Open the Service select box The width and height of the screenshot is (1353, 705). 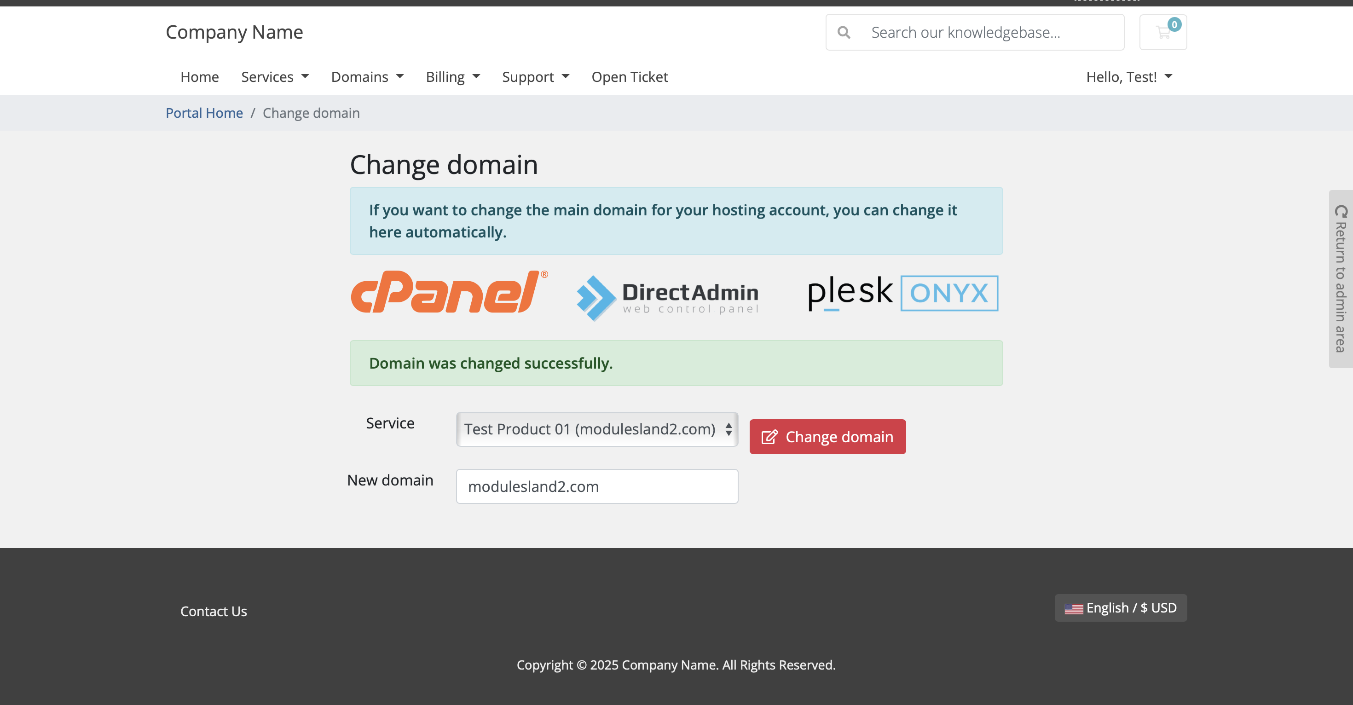coord(597,429)
